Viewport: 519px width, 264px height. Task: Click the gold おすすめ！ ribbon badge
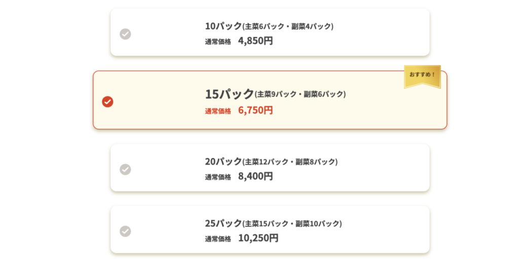(422, 75)
